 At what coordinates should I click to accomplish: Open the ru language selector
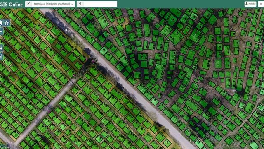click(x=261, y=4)
